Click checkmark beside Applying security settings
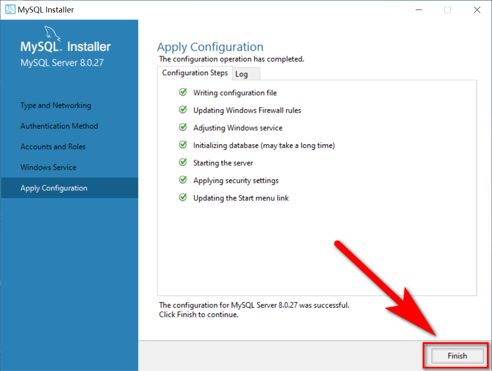The image size is (492, 371). [x=183, y=180]
